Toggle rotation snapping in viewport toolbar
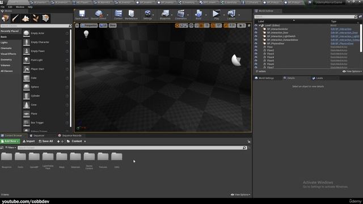363x204 pixels. (x=213, y=25)
